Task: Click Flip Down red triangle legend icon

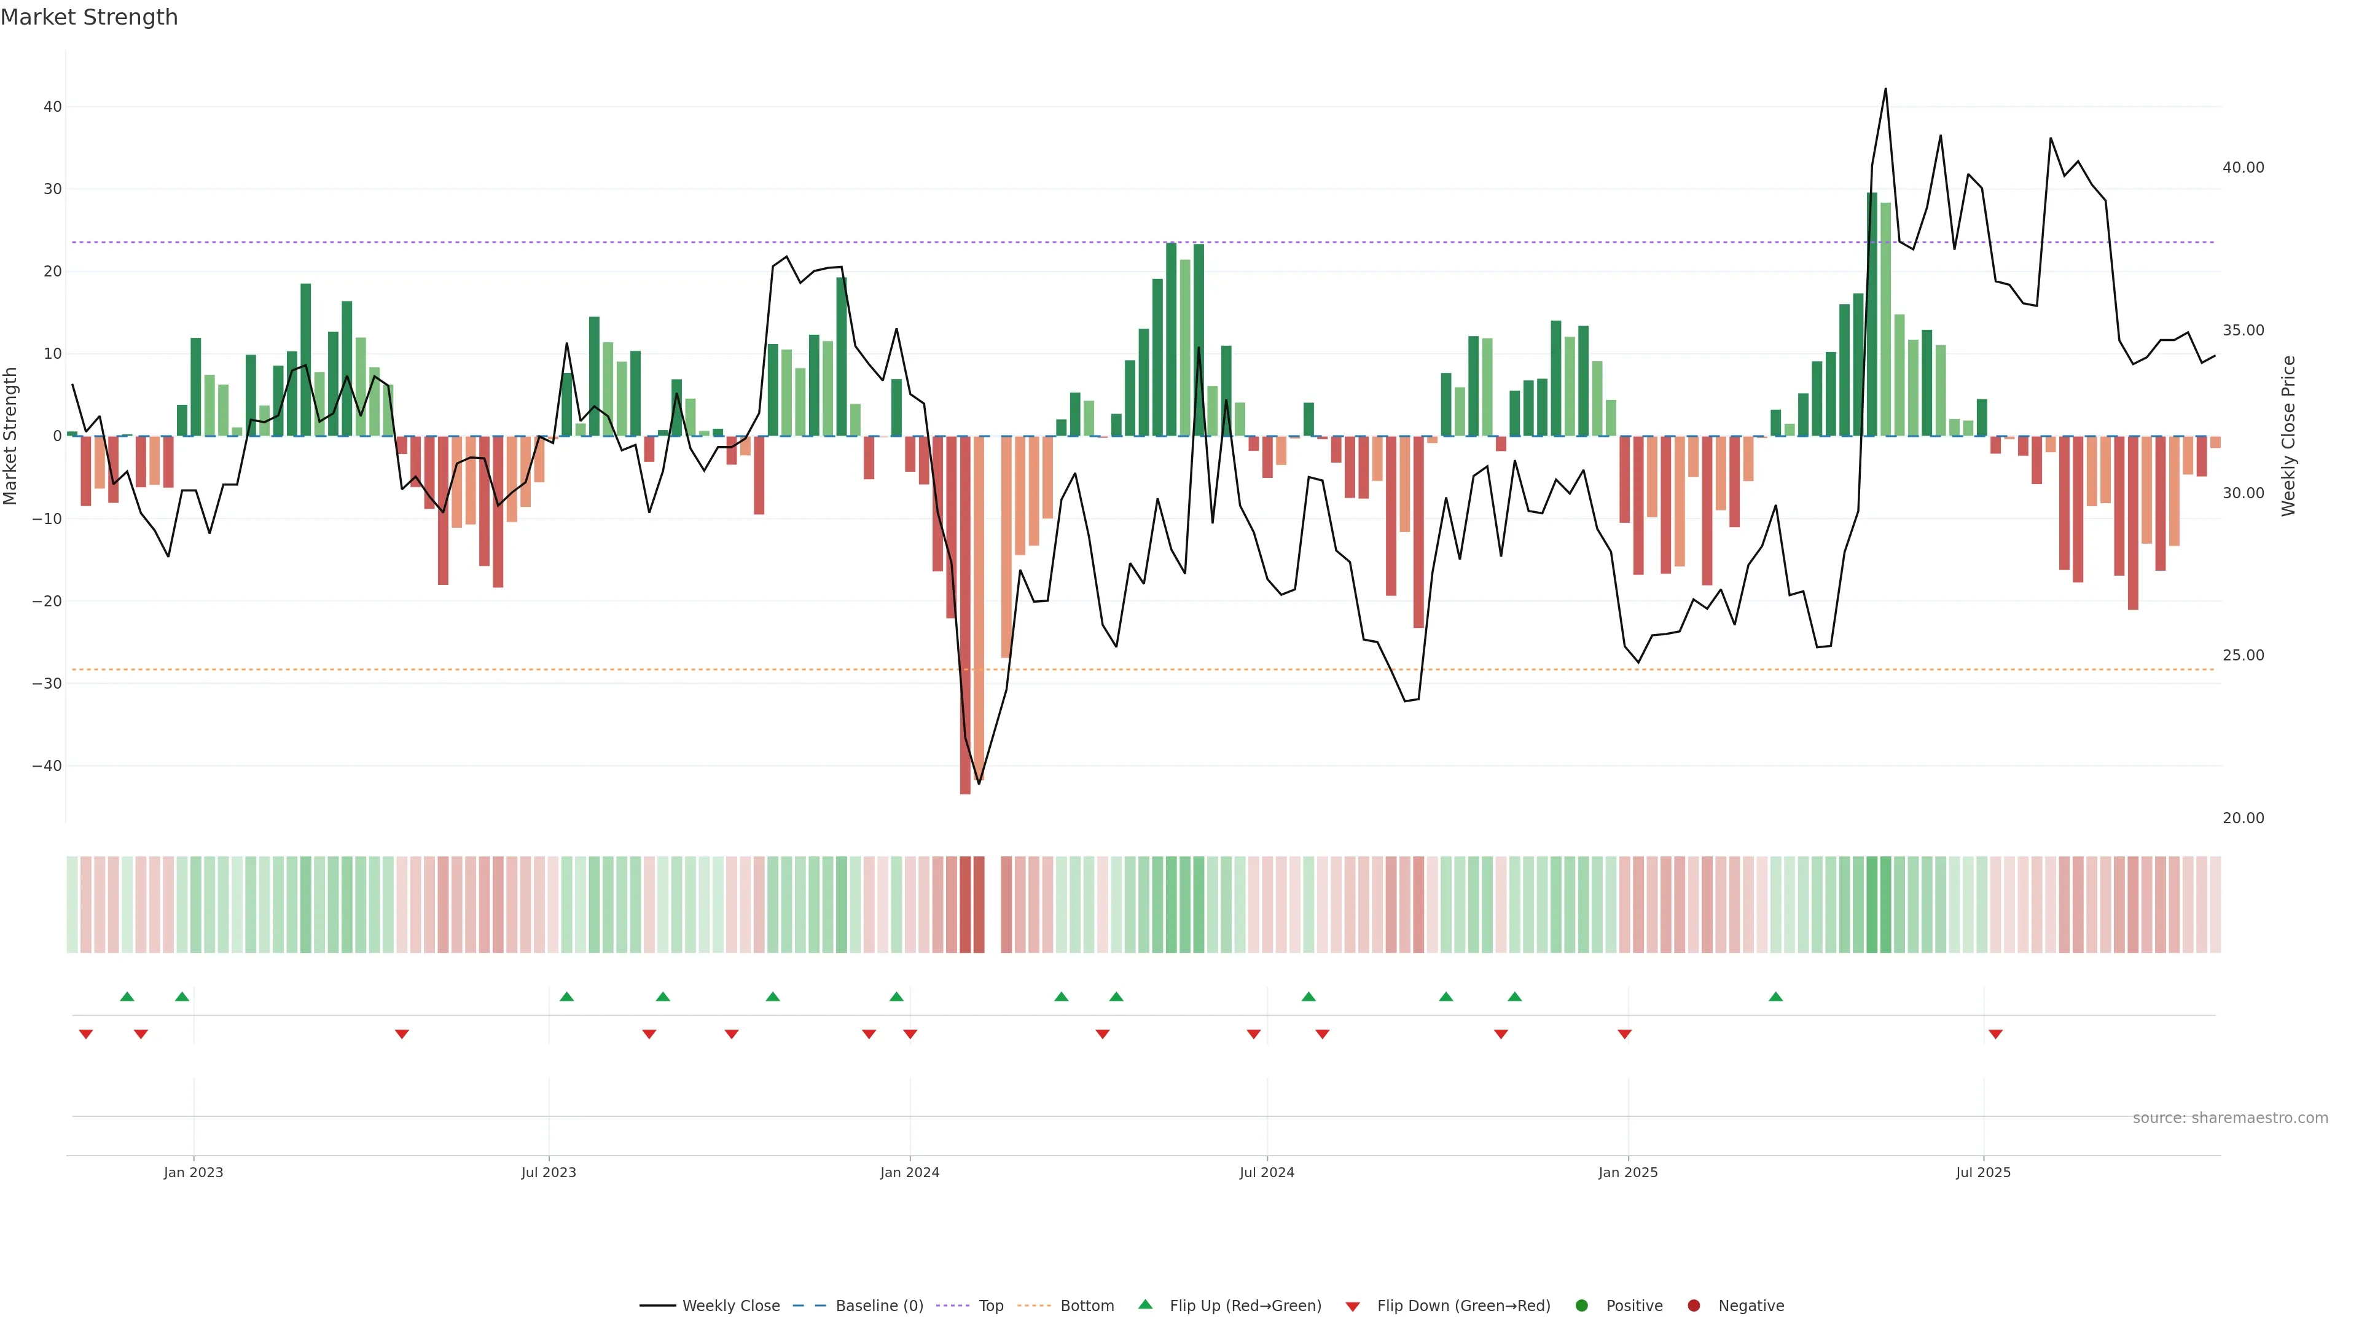Action: tap(1353, 1307)
